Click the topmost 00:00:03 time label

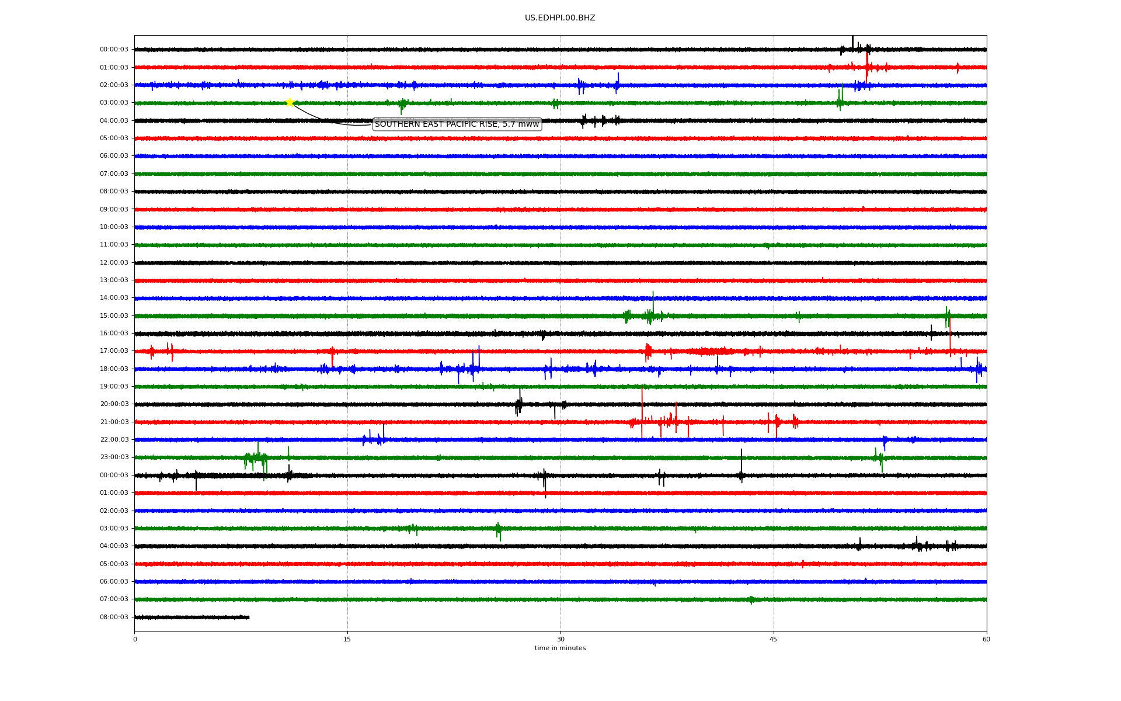pos(114,50)
